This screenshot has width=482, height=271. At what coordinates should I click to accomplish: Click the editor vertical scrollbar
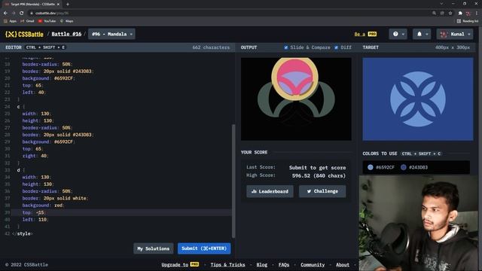[x=233, y=181]
